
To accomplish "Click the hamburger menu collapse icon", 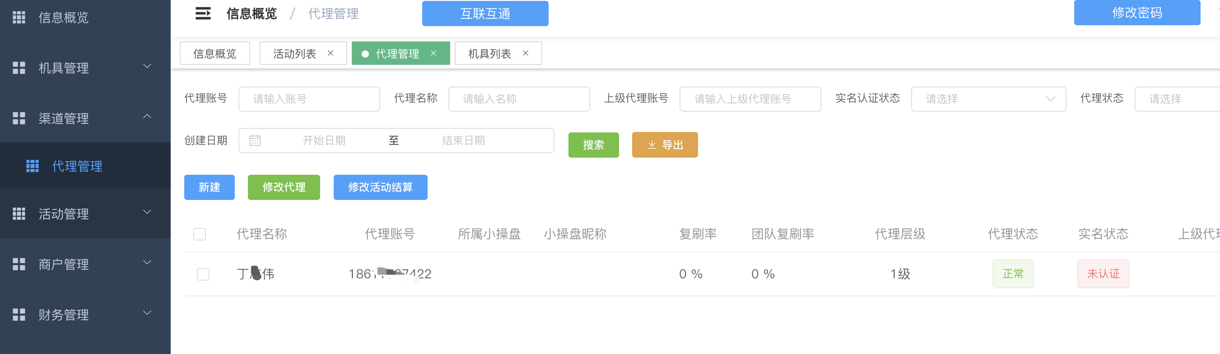I will pyautogui.click(x=203, y=14).
